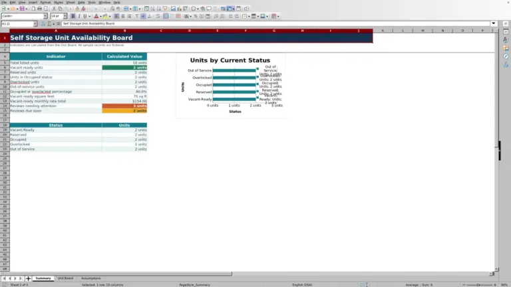Toggle bold formatting
This screenshot has width=511, height=287.
(73, 16)
